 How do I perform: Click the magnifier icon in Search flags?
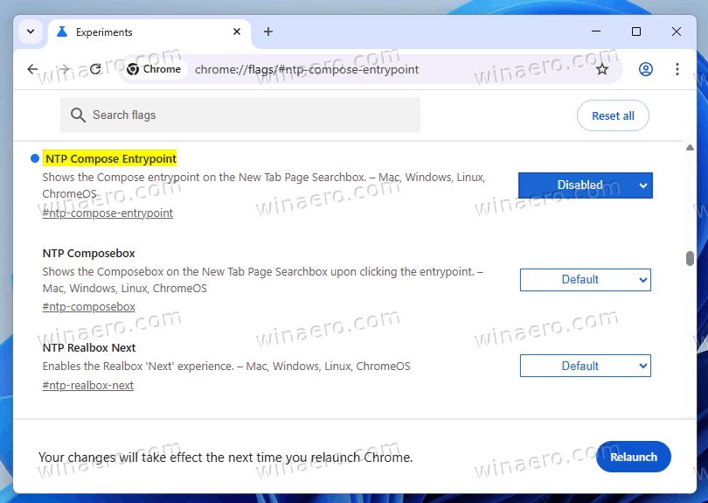(x=78, y=115)
